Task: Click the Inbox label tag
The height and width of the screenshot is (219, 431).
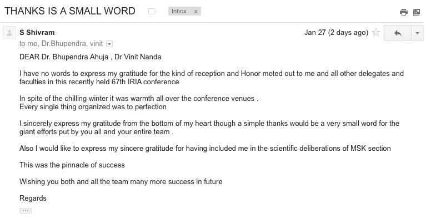Action: [179, 11]
